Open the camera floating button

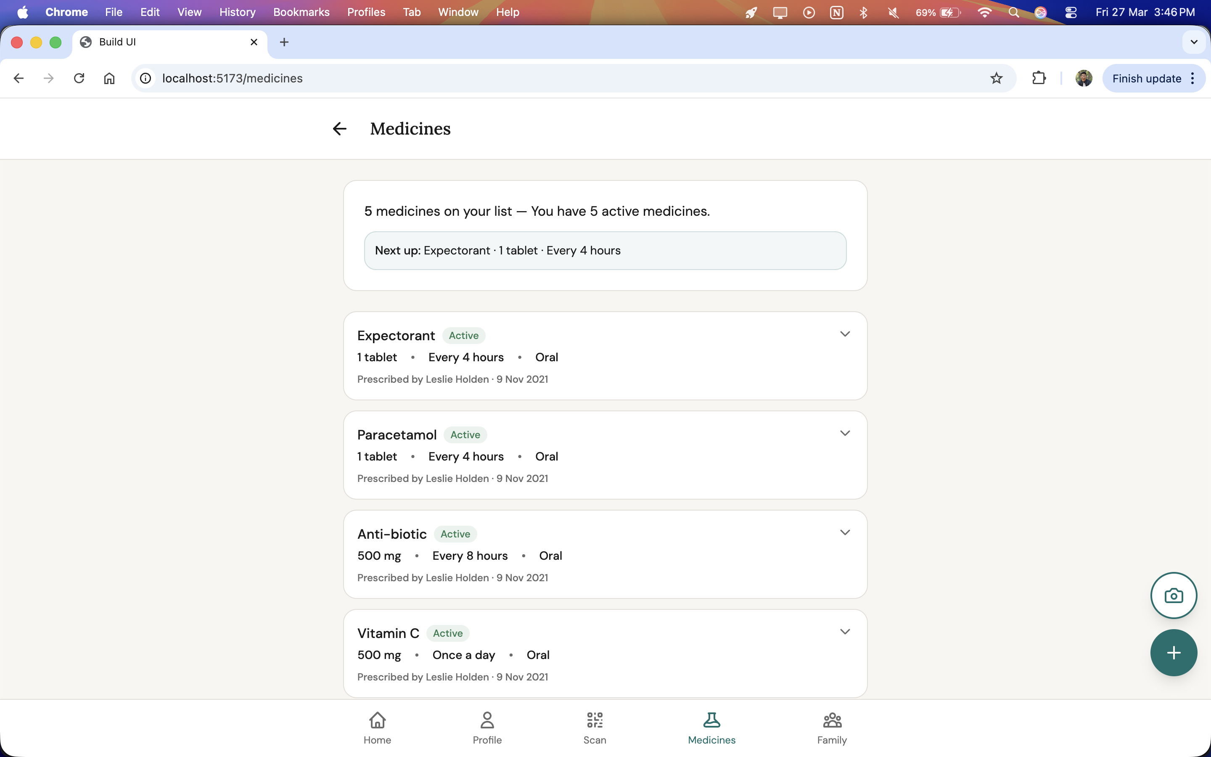pos(1173,596)
